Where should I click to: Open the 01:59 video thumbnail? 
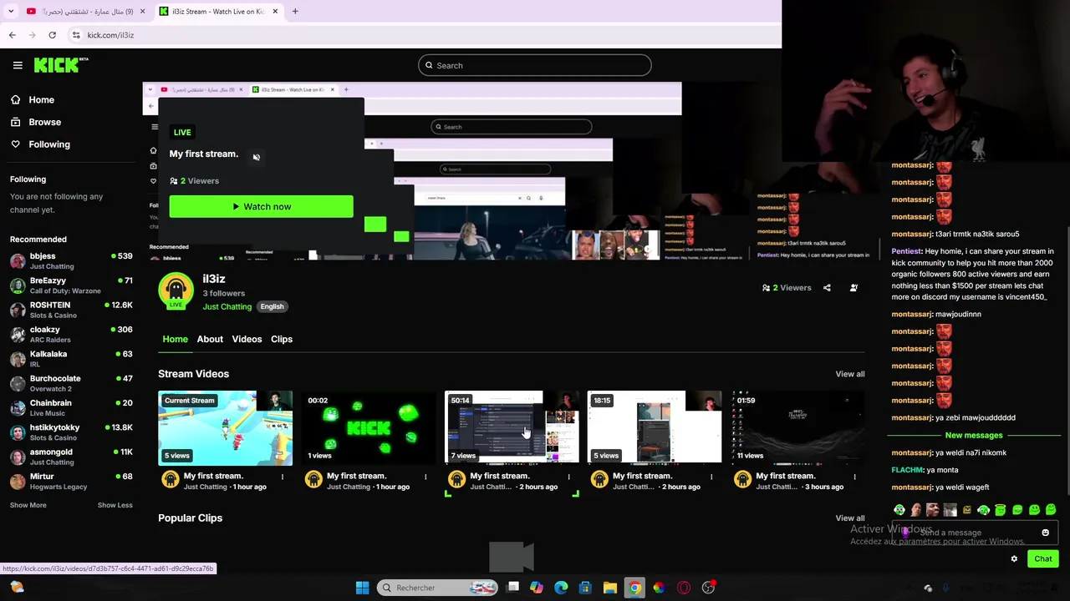click(x=797, y=427)
